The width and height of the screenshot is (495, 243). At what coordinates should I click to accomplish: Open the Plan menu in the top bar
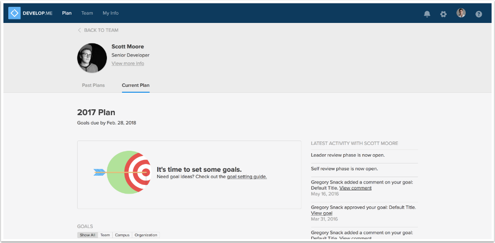67,13
